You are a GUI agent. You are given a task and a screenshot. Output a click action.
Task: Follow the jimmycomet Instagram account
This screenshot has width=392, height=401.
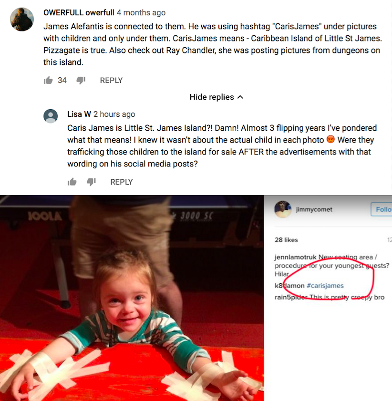point(381,209)
